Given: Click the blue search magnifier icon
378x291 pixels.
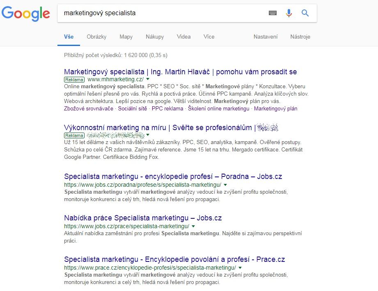Looking at the screenshot, I should click(x=305, y=13).
